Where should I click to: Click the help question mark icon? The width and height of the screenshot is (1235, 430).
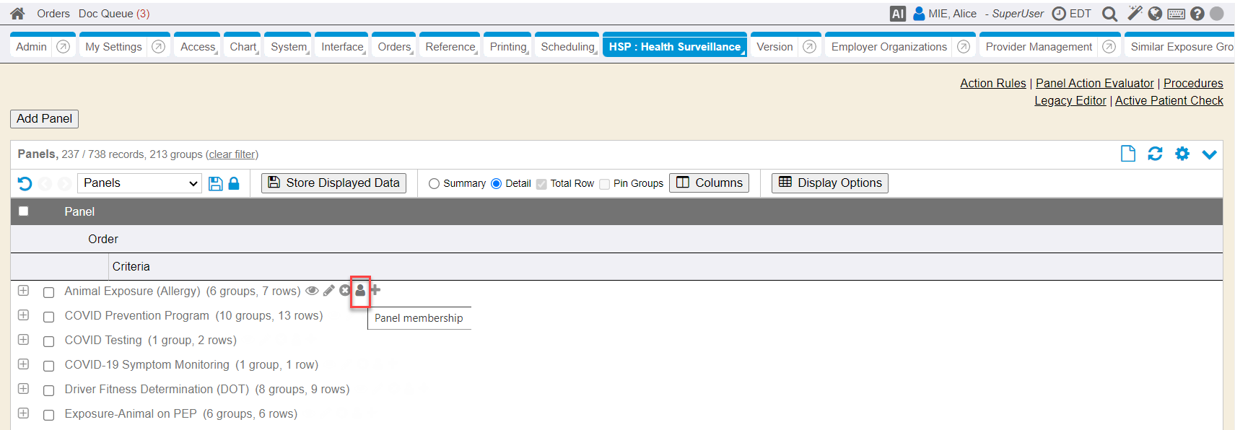click(1197, 14)
